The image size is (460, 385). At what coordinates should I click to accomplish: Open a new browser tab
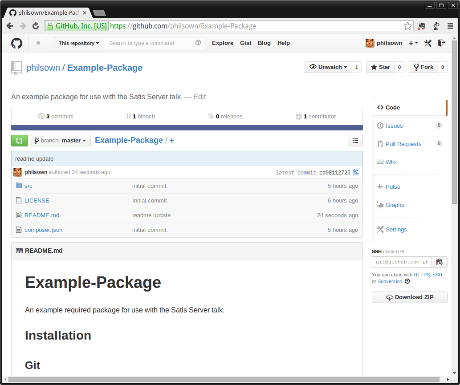[99, 13]
